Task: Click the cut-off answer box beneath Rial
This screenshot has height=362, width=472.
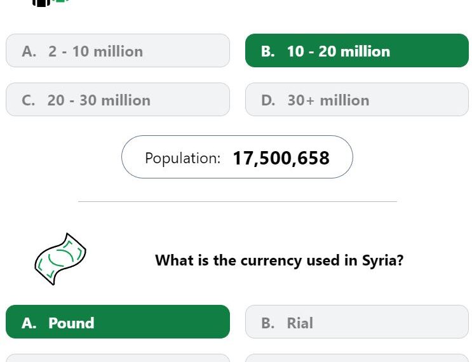Action: click(x=357, y=358)
